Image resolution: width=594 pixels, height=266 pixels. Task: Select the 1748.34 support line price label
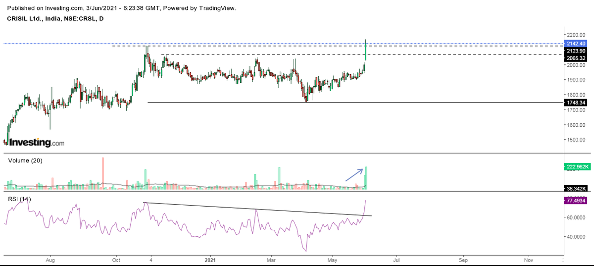click(576, 103)
